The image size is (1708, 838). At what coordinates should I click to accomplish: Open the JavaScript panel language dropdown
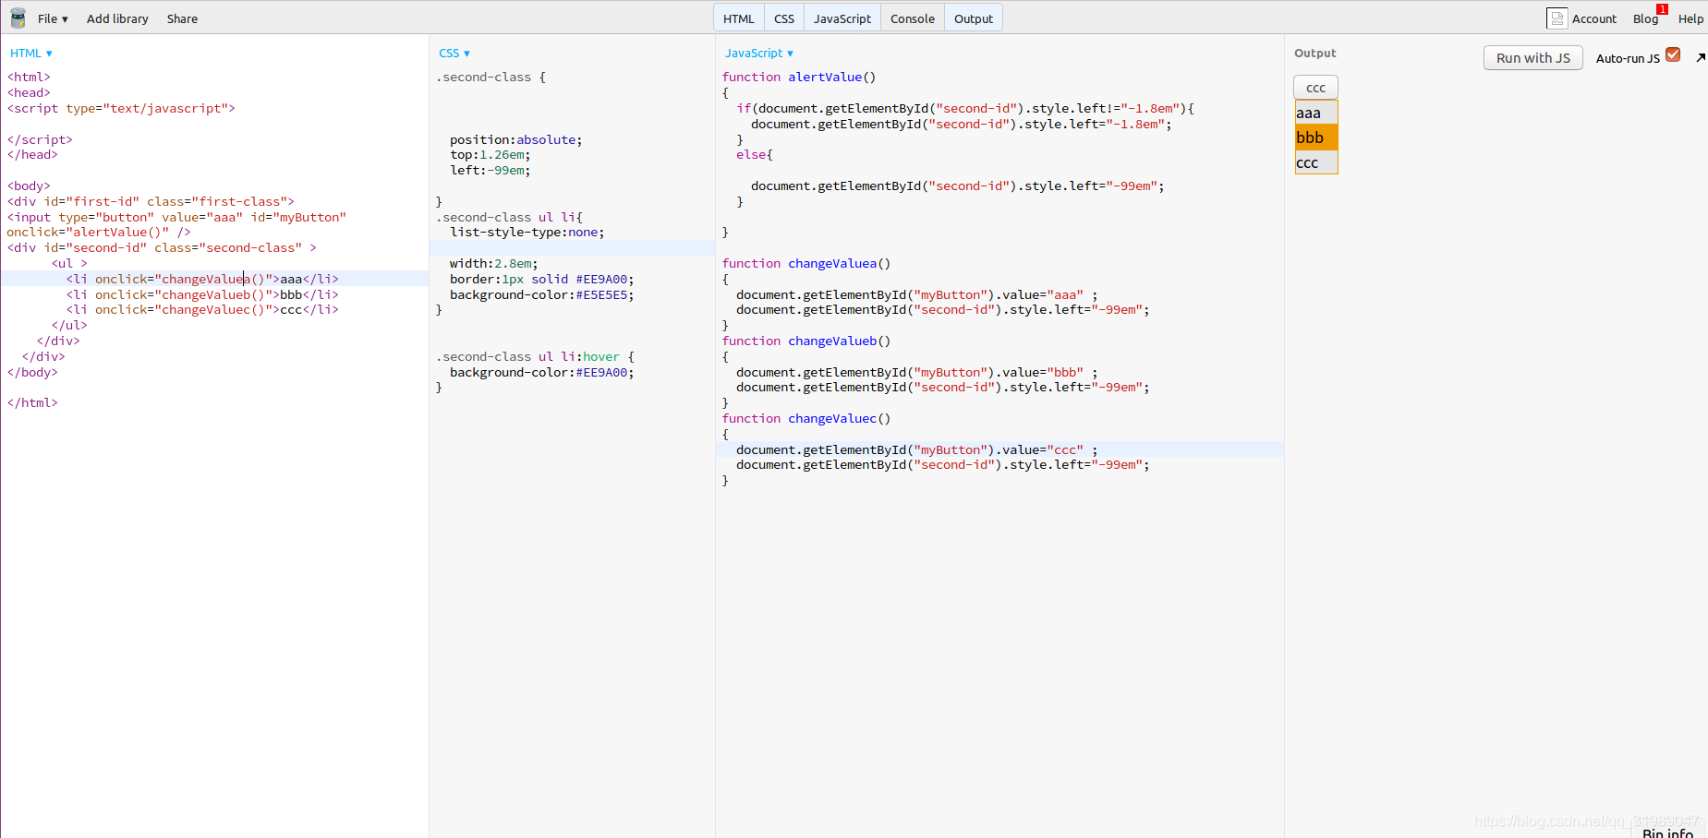pyautogui.click(x=759, y=54)
